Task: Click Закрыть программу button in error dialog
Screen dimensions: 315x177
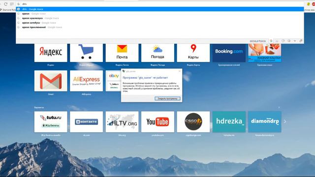Action: (x=167, y=98)
